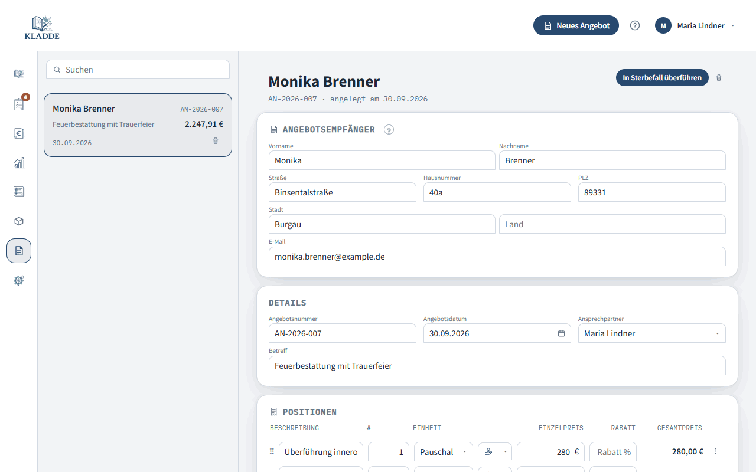Image resolution: width=756 pixels, height=472 pixels.
Task: Click quantity field showing 1
Action: point(389,452)
